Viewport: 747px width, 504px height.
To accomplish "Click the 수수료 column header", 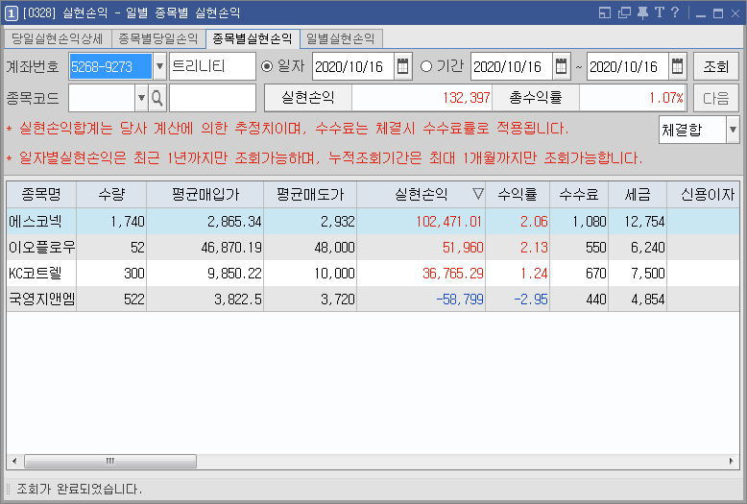I will pyautogui.click(x=579, y=194).
